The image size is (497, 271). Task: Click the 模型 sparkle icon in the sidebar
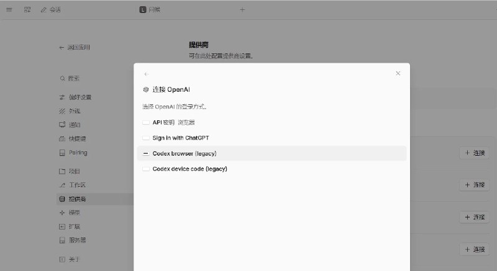coord(62,213)
